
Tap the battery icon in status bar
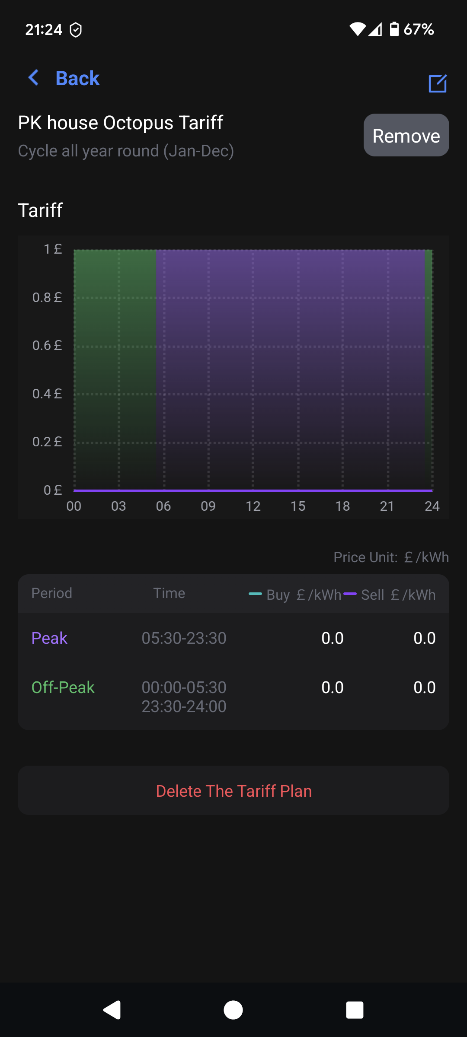pos(394,29)
